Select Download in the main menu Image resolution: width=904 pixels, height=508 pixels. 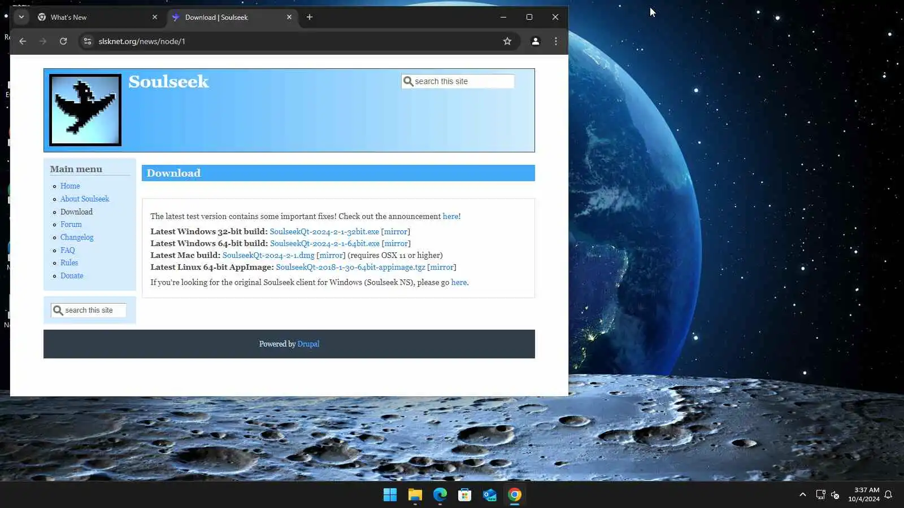(77, 212)
